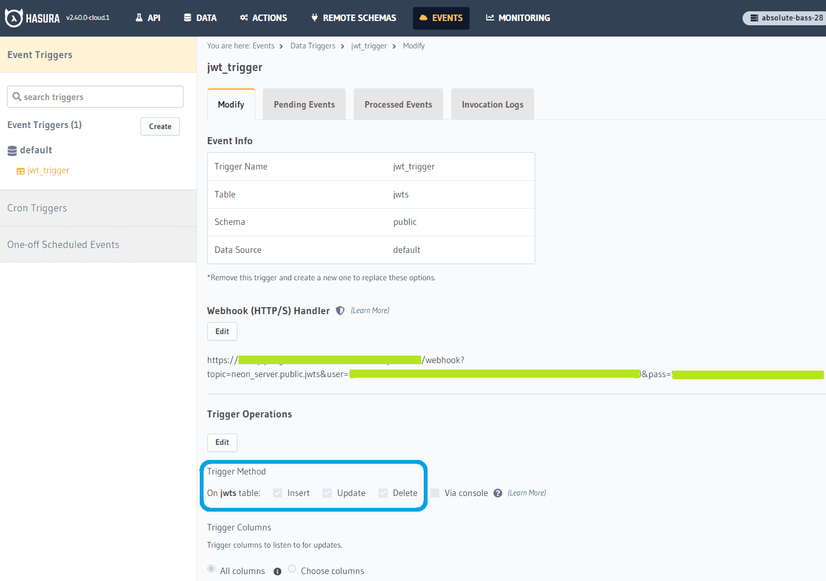Image resolution: width=826 pixels, height=581 pixels.
Task: Click the absolute-bass-28 project badge
Action: 785,18
